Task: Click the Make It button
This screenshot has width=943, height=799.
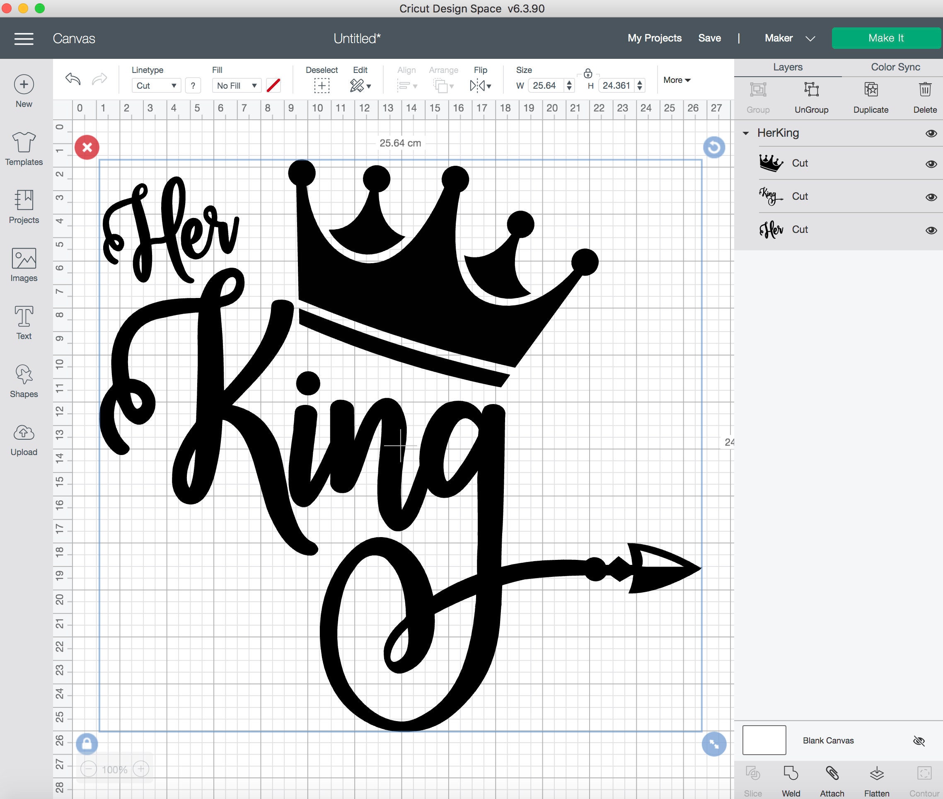Action: [x=885, y=38]
